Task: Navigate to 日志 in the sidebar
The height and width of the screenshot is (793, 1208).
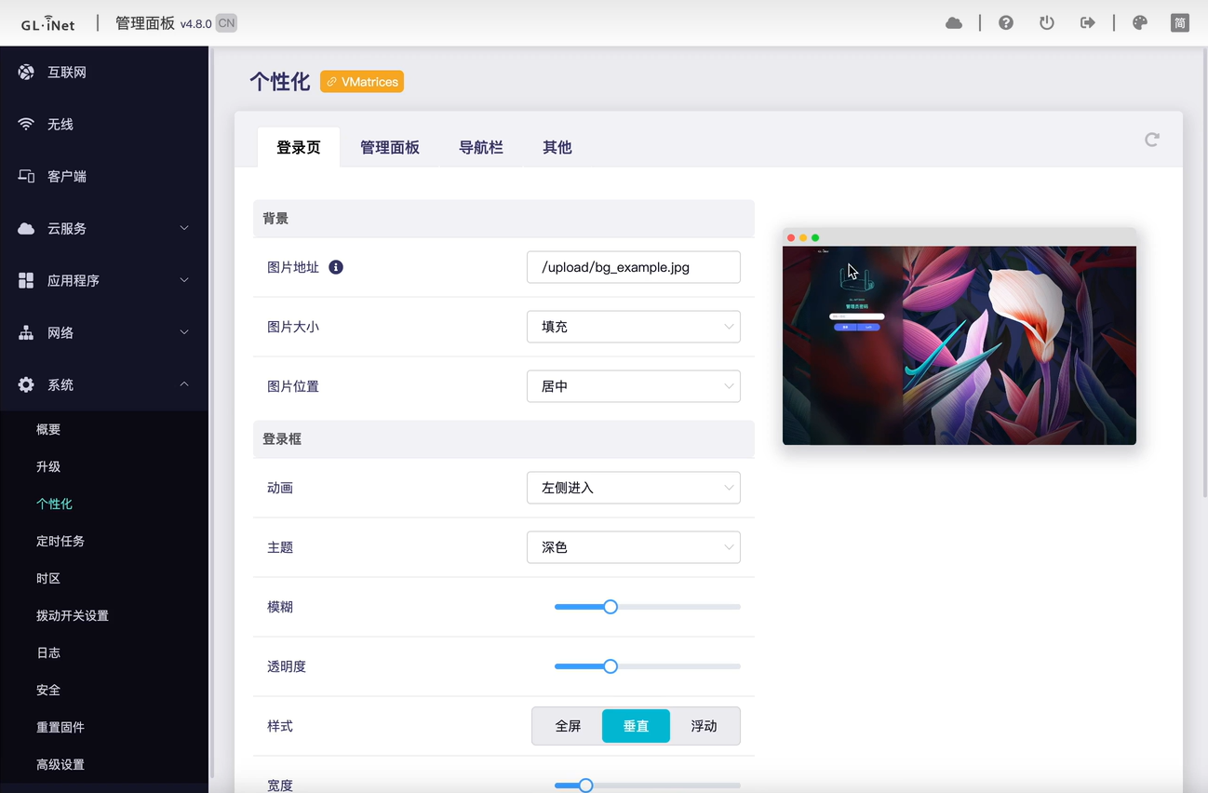Action: (48, 652)
